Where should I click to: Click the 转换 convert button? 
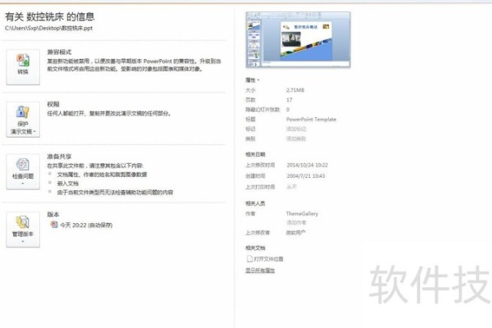coord(23,66)
